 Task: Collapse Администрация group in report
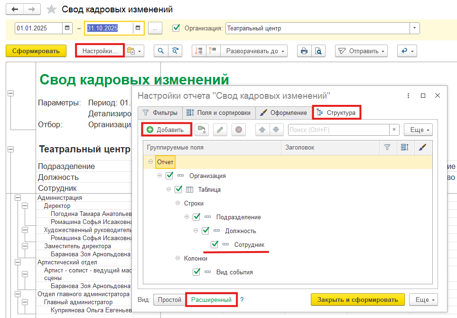18,197
